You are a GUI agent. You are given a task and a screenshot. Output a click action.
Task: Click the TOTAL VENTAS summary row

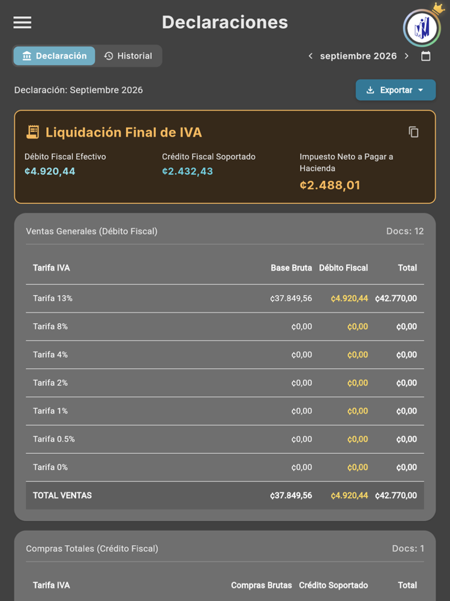click(x=225, y=496)
